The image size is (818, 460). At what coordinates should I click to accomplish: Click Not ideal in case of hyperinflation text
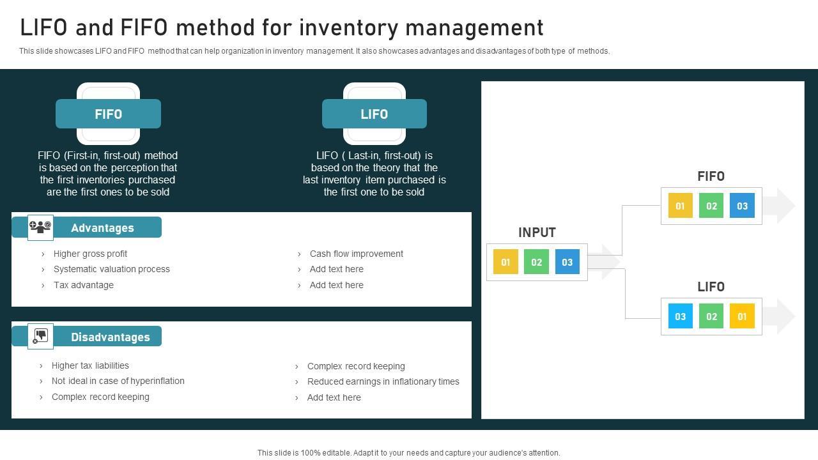pos(118,381)
